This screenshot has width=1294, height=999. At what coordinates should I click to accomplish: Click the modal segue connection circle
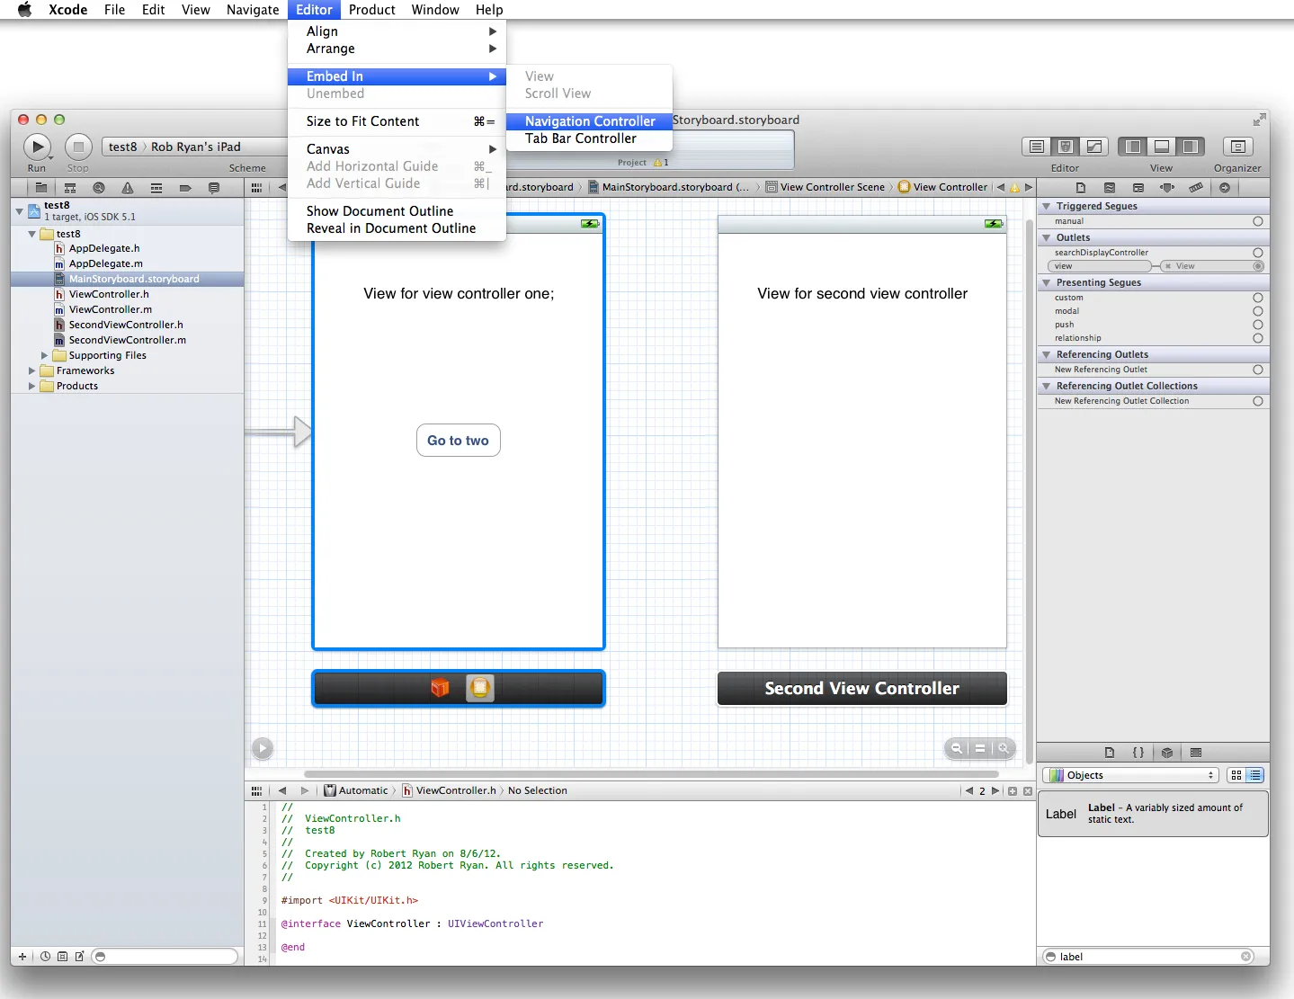coord(1258,311)
